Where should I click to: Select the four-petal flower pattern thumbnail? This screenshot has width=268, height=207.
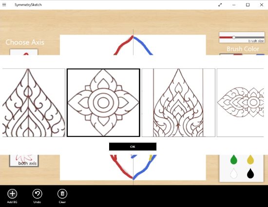click(103, 103)
